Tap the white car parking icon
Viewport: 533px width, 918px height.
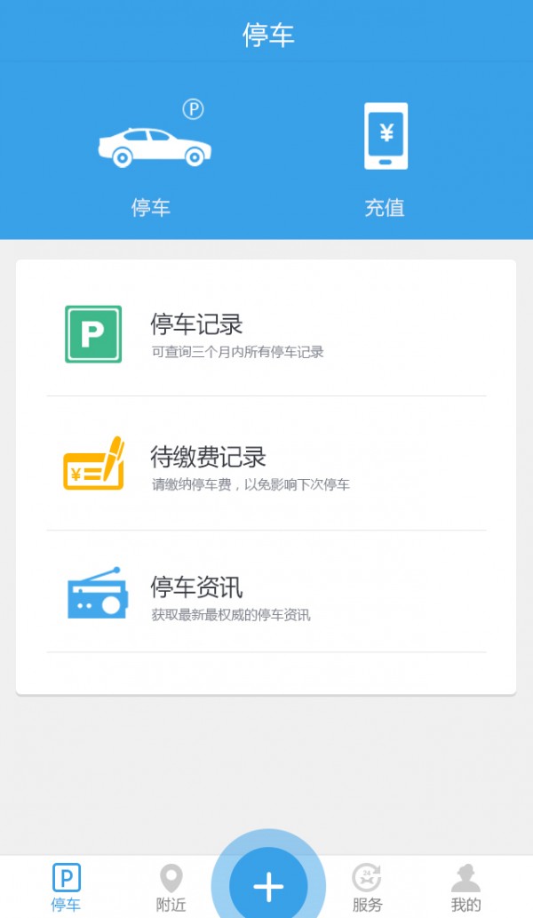(154, 147)
